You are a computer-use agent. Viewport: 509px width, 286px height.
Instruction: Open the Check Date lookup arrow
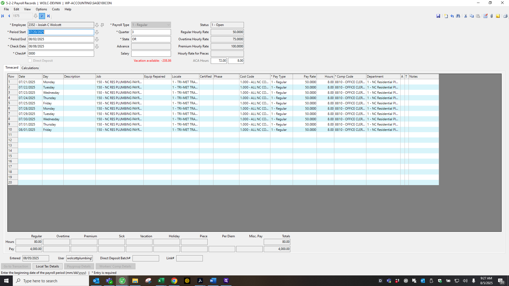pos(97,46)
